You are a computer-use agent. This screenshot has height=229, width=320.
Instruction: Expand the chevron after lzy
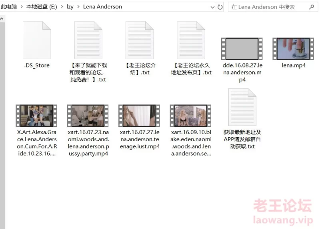(x=78, y=7)
